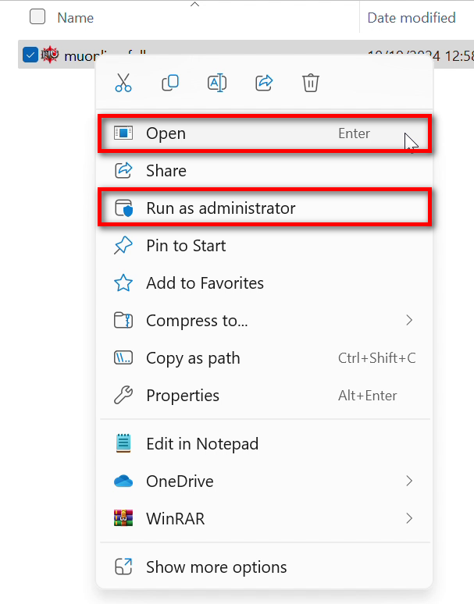Click Show more options
The image size is (474, 604).
[x=216, y=567]
